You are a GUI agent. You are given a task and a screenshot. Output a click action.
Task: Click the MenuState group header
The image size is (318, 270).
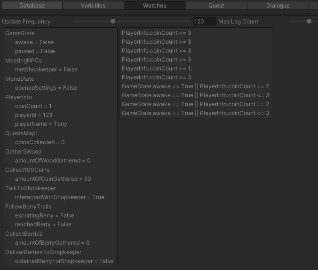coord(20,79)
